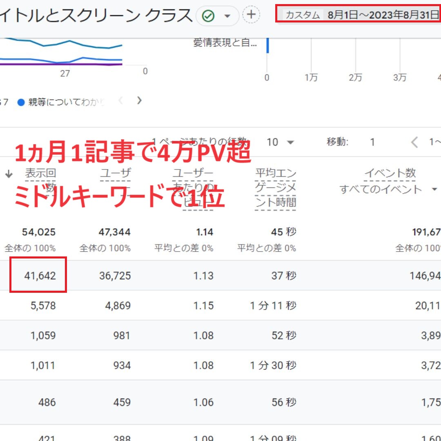Sort by the 平均エンゲージメント時間 column header
Viewport: 441px width, 441px height.
click(x=276, y=188)
